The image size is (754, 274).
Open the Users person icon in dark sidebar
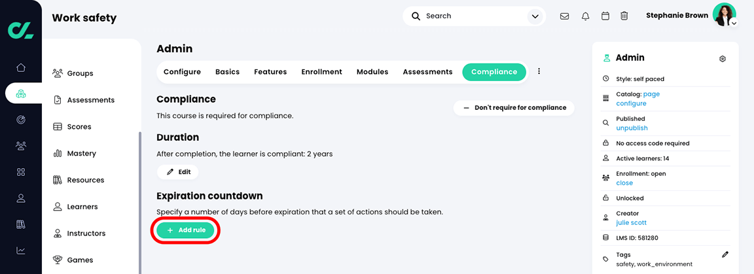[21, 197]
